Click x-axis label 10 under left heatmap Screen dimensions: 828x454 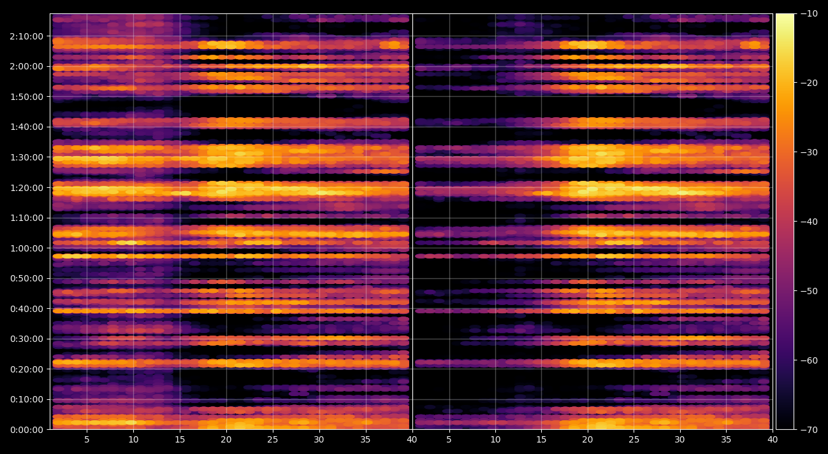133,439
